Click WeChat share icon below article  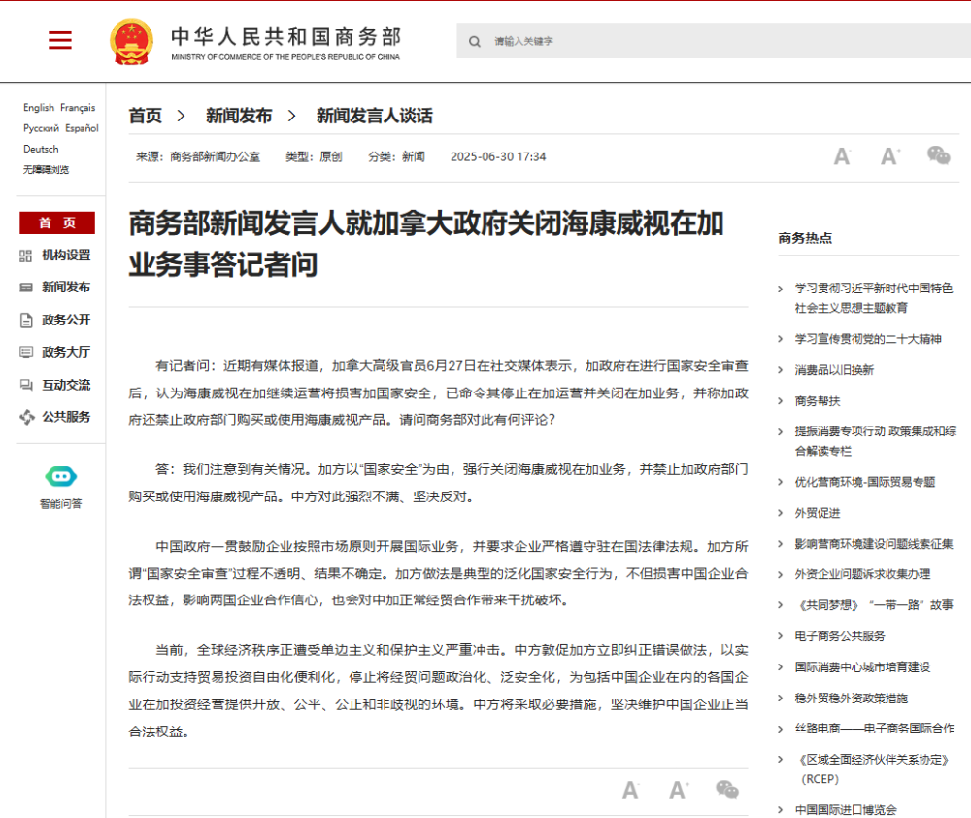click(x=726, y=790)
